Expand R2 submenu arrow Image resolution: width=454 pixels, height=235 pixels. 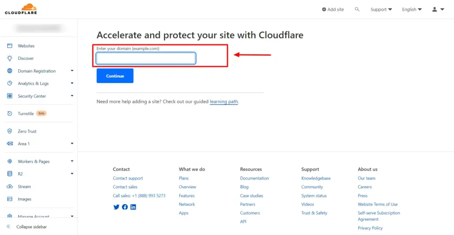[x=72, y=173]
